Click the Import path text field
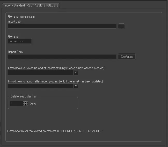 [62, 26]
